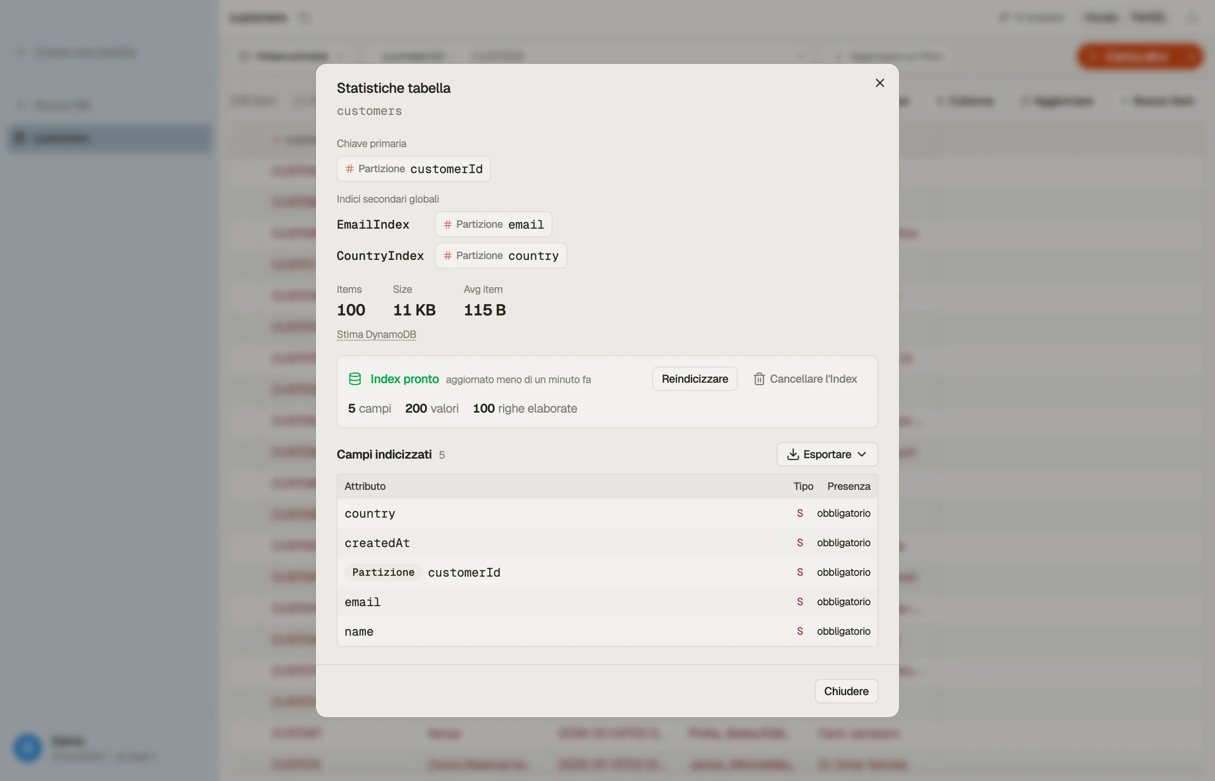
Task: Click the green database icon beside Index pronto
Action: [x=355, y=379]
